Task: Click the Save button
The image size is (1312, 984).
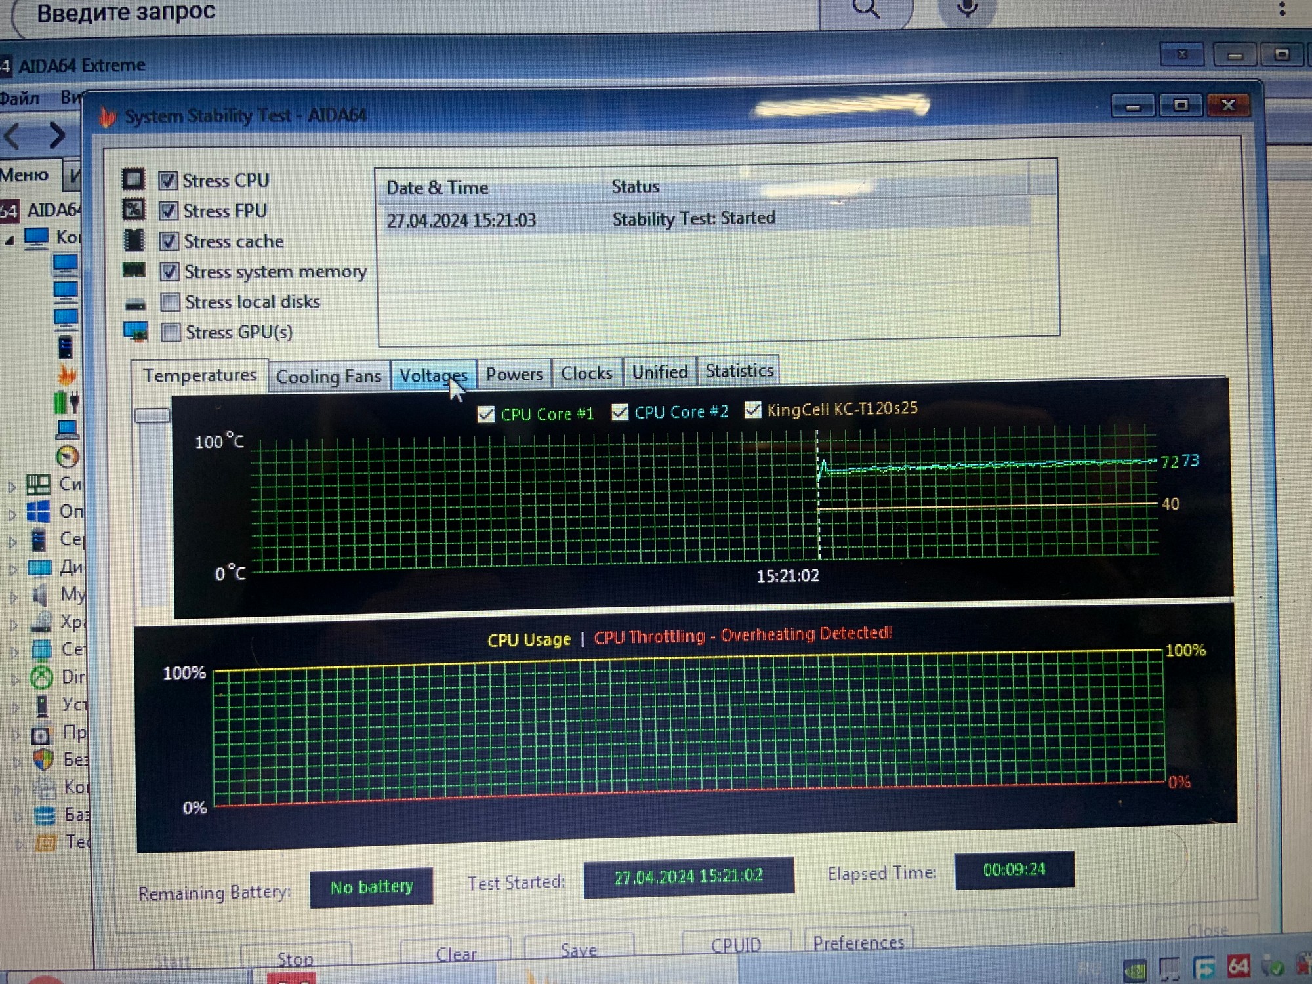Action: click(x=579, y=950)
